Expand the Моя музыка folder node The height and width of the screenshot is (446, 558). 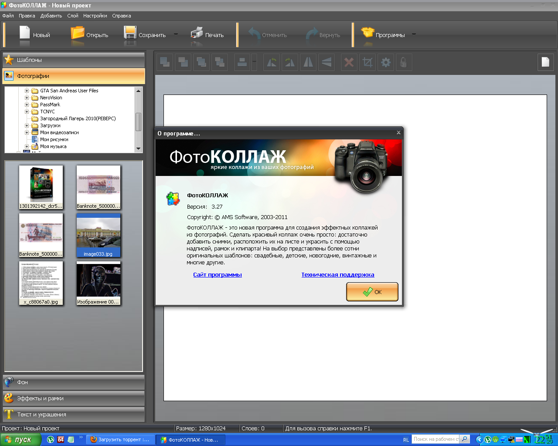[27, 147]
